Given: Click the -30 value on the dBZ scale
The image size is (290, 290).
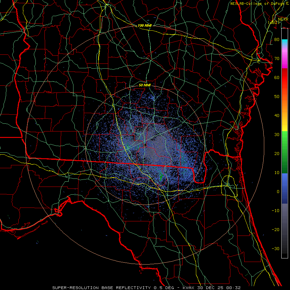Looking at the screenshot, I should [x=275, y=248].
